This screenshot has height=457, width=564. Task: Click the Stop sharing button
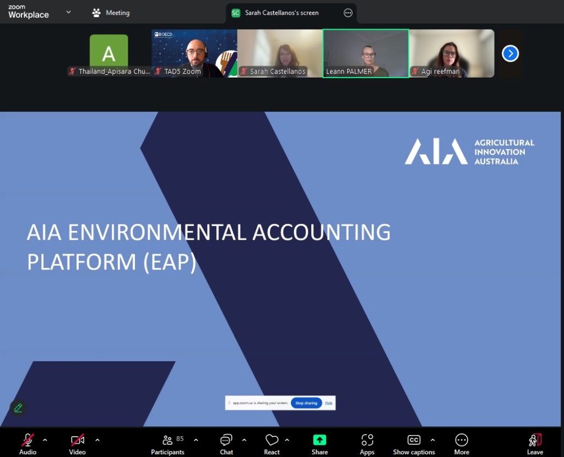(x=306, y=403)
